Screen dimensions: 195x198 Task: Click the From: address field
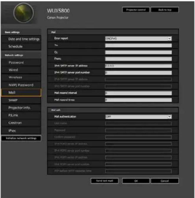pos(138,59)
